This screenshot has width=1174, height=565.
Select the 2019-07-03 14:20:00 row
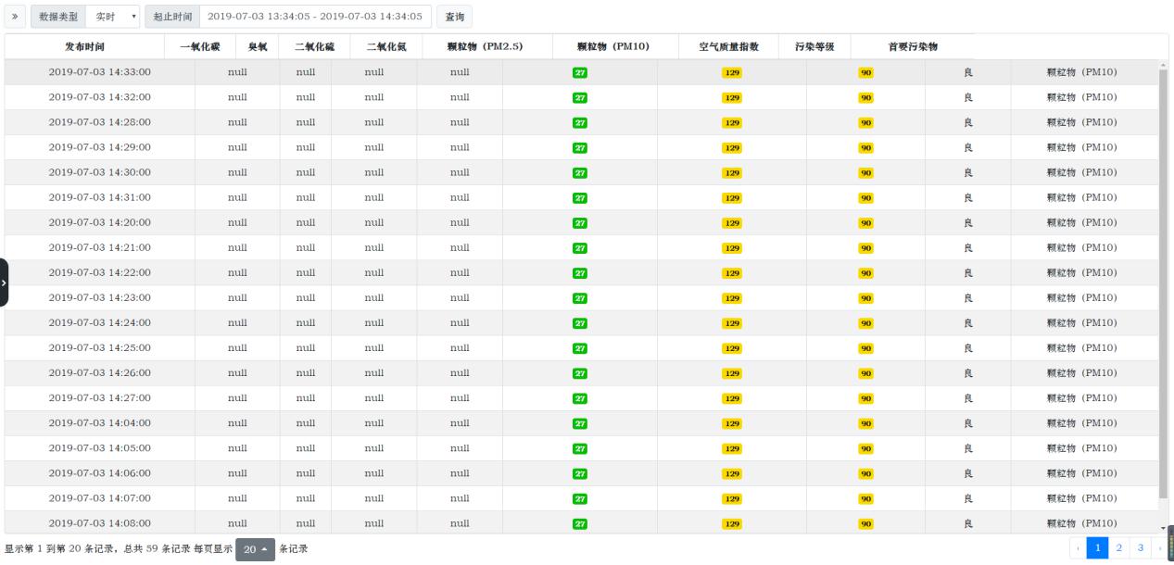99,222
